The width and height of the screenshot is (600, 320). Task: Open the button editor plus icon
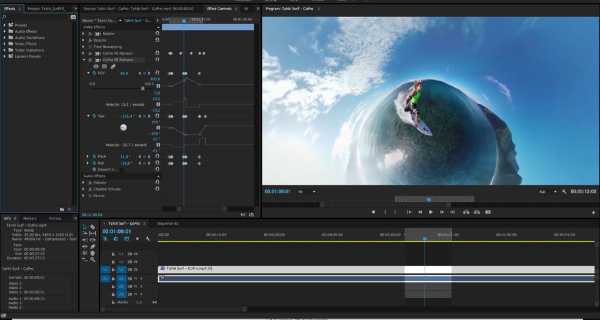pos(593,212)
